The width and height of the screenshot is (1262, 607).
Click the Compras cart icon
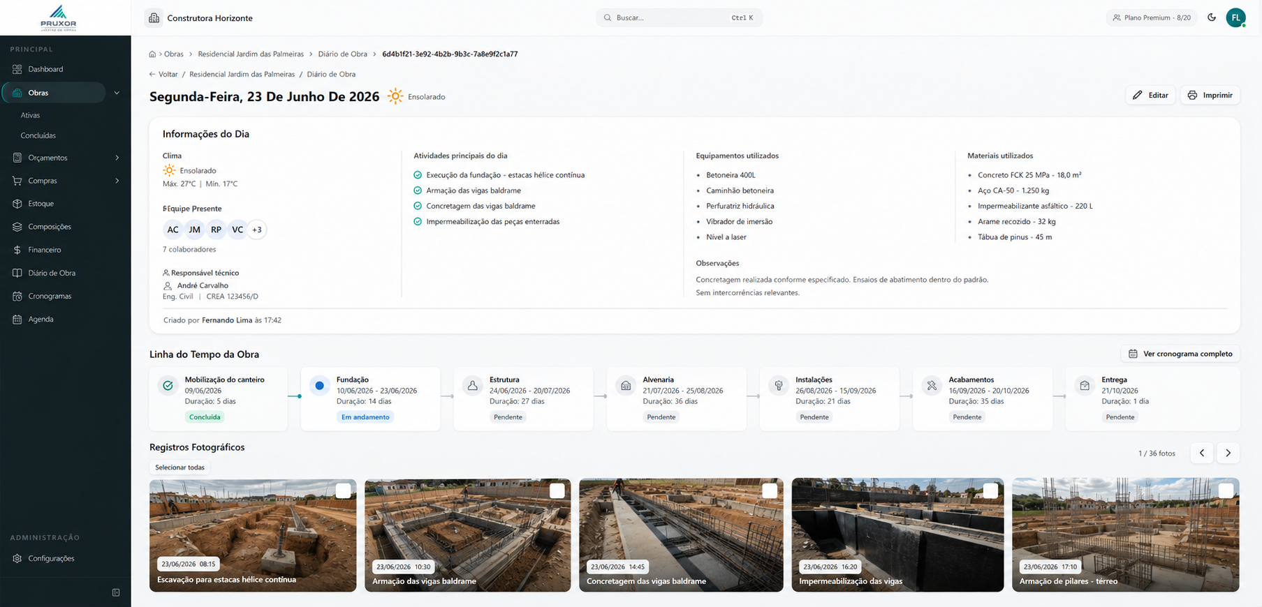tap(17, 181)
